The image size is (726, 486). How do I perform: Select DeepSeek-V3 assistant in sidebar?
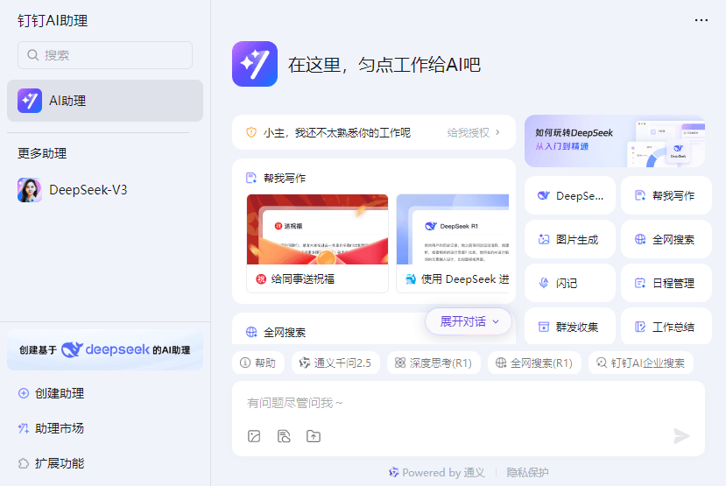[88, 189]
